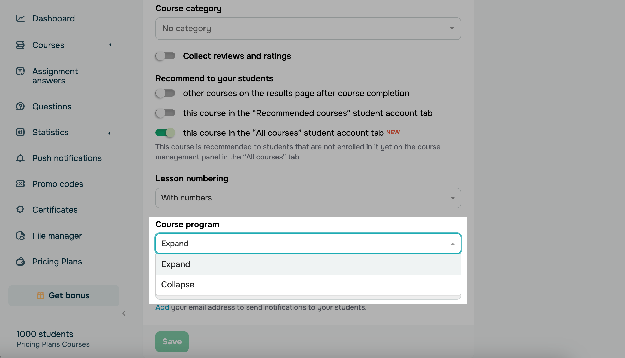
Task: Choose the Expand option from the list
Action: pos(176,264)
